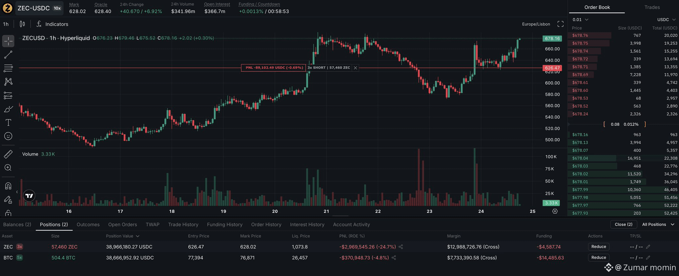The image size is (679, 276).
Task: Toggle magnet mode for drawings
Action: pyautogui.click(x=8, y=186)
